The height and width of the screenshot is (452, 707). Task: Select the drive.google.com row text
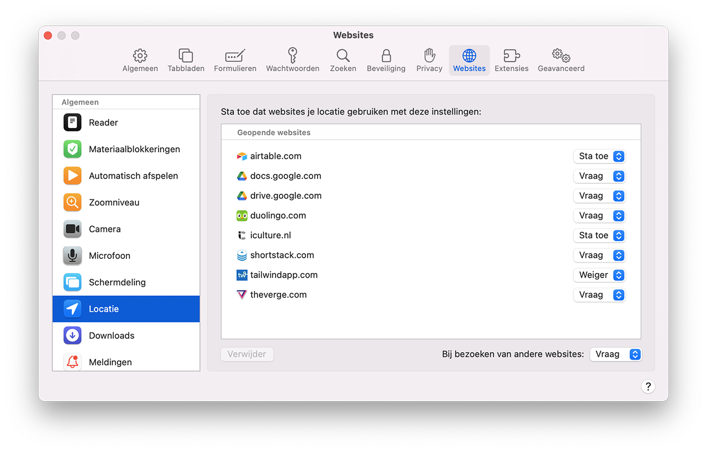[286, 196]
